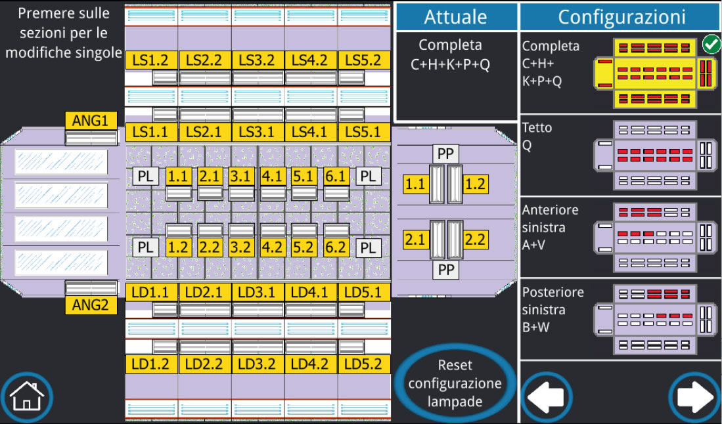This screenshot has width=722, height=424.
Task: Open the Attuale header tab
Action: click(x=456, y=16)
